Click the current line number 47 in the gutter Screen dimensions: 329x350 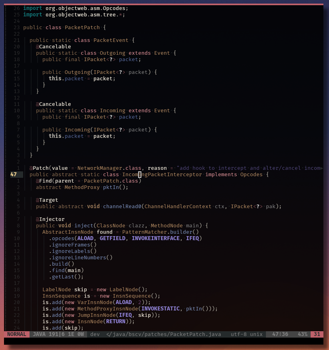(14, 174)
